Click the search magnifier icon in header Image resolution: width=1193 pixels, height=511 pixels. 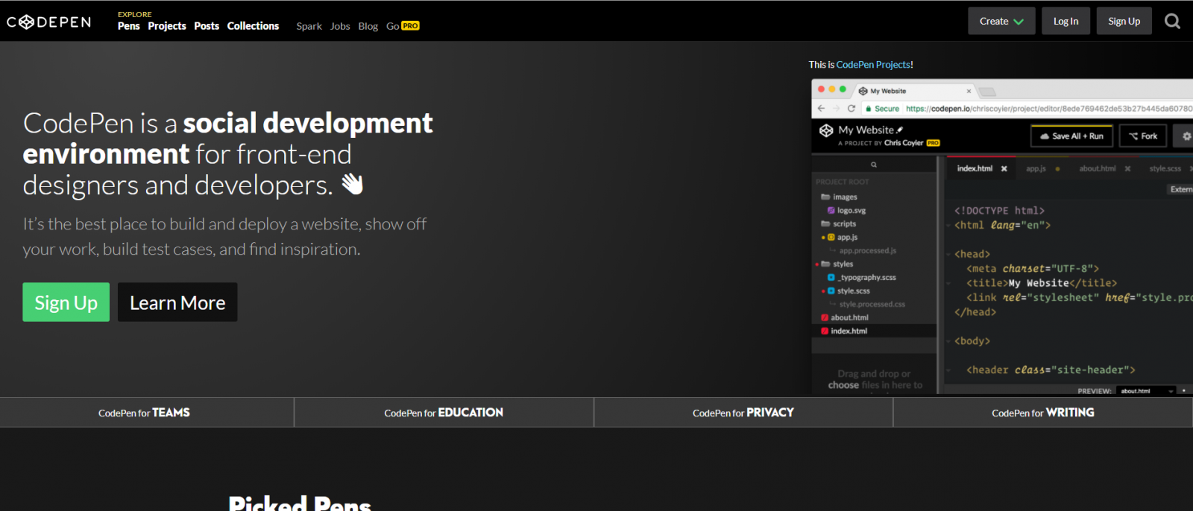click(x=1172, y=22)
